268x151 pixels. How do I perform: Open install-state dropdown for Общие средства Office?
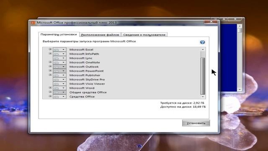(59, 92)
